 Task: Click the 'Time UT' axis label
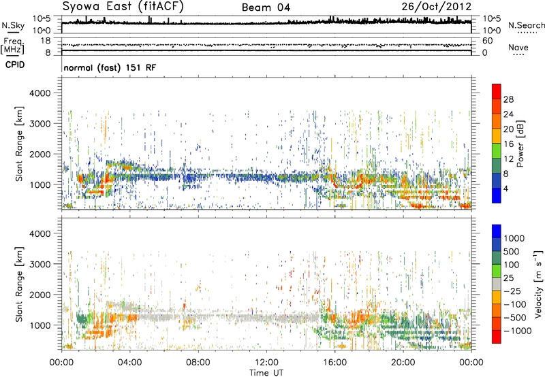pos(266,373)
